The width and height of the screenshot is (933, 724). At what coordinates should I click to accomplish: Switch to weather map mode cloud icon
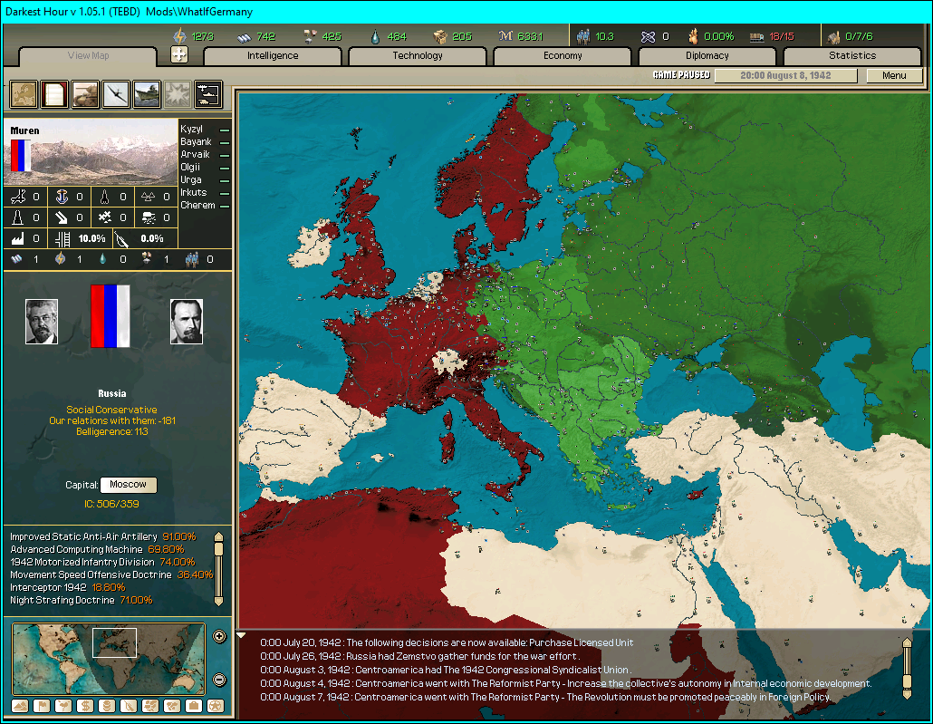(63, 706)
